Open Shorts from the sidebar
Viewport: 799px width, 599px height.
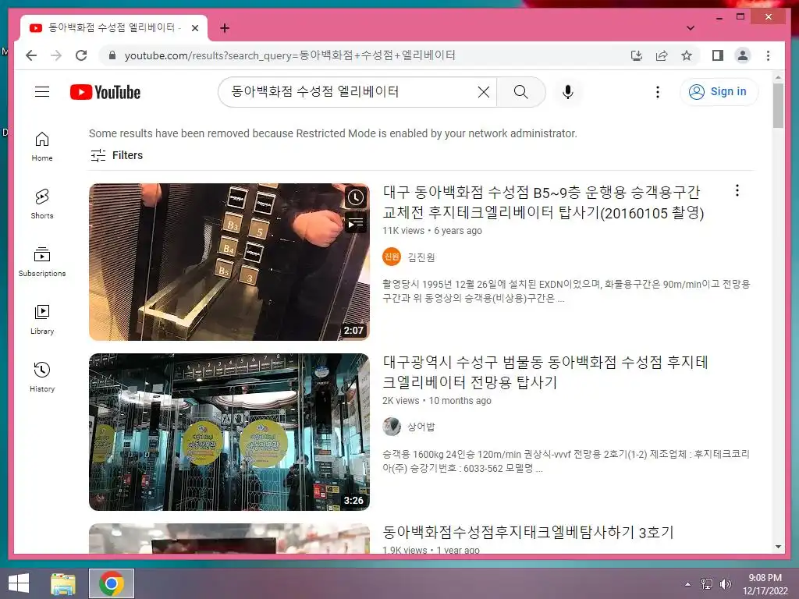tap(42, 204)
